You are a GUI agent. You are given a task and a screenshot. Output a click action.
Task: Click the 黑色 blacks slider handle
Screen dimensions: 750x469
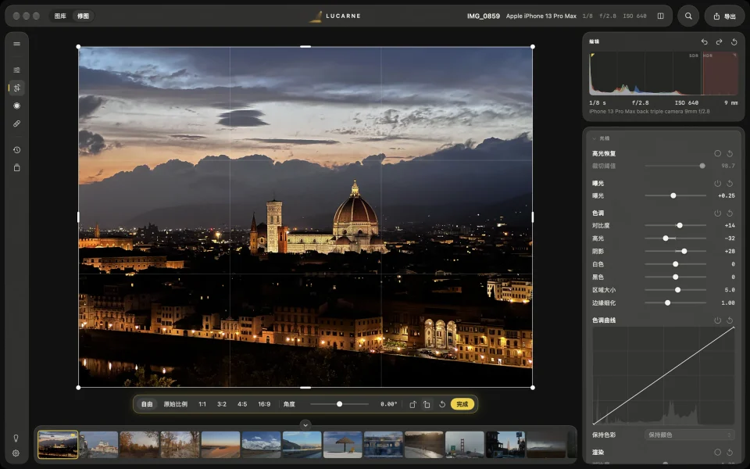coord(675,277)
